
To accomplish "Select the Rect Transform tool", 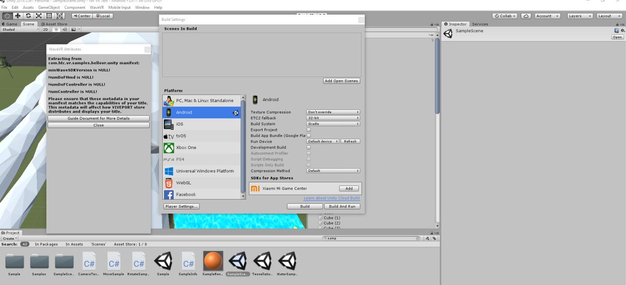I will click(x=49, y=16).
